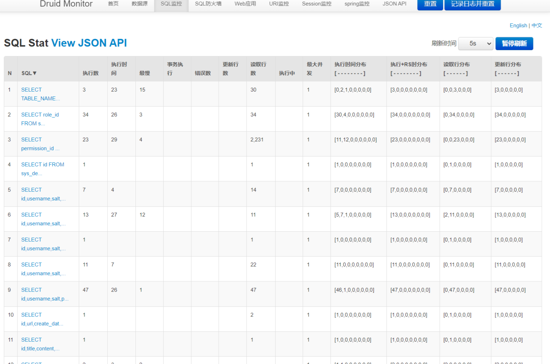Open the View JSON API link
The height and width of the screenshot is (364, 550).
point(89,43)
